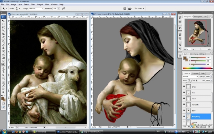The width and height of the screenshot is (214, 134).
Task: Pick color from the spectrum ramp
Action: 198,68
